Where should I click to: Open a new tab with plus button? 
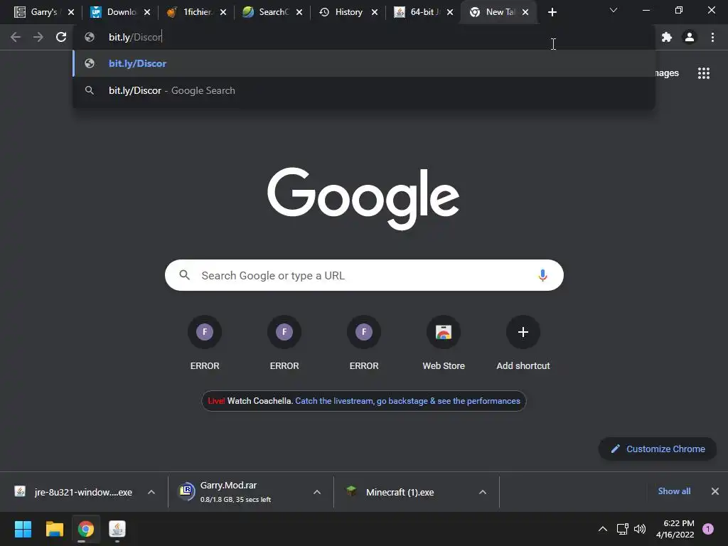552,12
